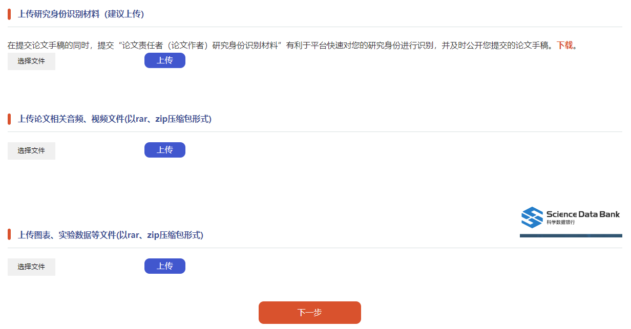Click the orange marker beside 上传研究身份识别材料
631x329 pixels.
[x=9, y=14]
